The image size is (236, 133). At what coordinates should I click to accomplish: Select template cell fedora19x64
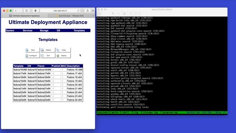[x=20, y=81]
